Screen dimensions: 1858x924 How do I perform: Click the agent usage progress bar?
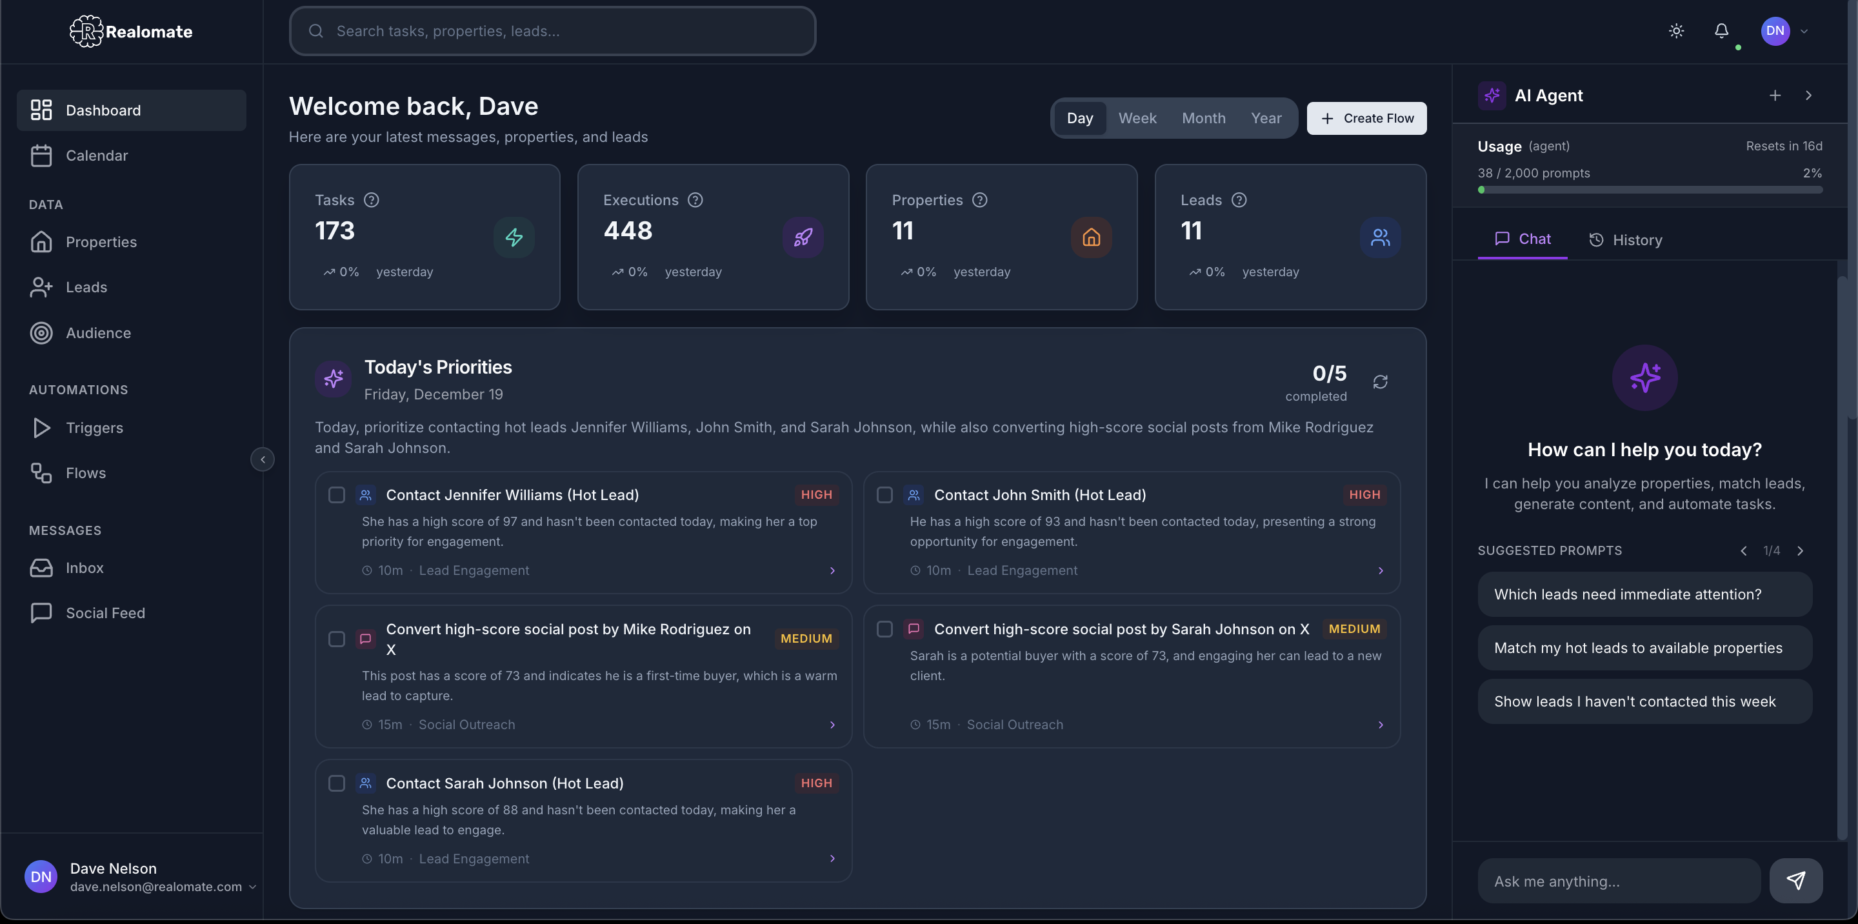(x=1650, y=190)
